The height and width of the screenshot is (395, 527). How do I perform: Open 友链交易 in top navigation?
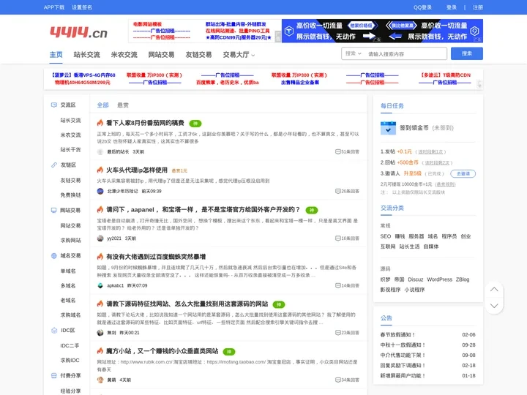tap(198, 55)
